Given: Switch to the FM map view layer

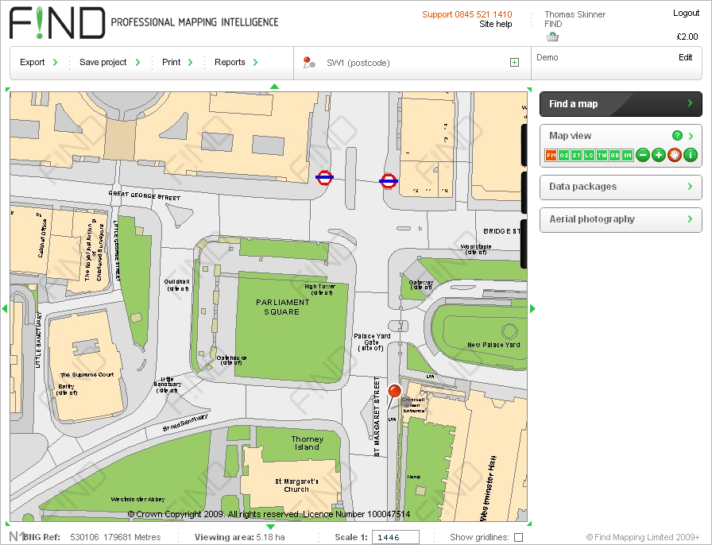Looking at the screenshot, I should coord(551,156).
